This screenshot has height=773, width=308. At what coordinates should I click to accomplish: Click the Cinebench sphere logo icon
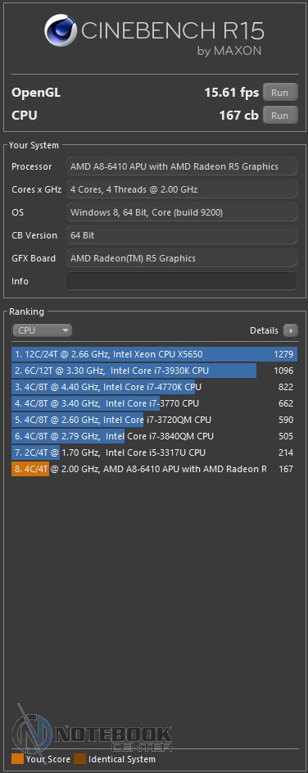coord(60,30)
